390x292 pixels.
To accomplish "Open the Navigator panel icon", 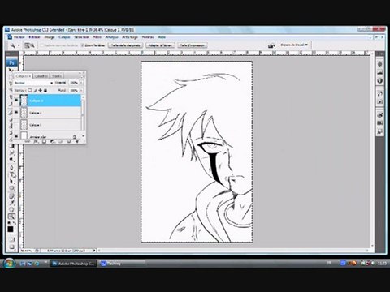I will coord(380,64).
